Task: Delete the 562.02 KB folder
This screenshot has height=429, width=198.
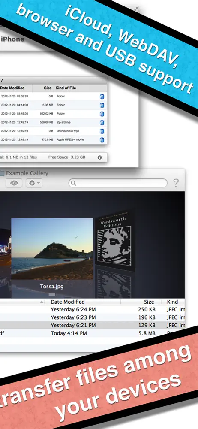Action: (102, 114)
